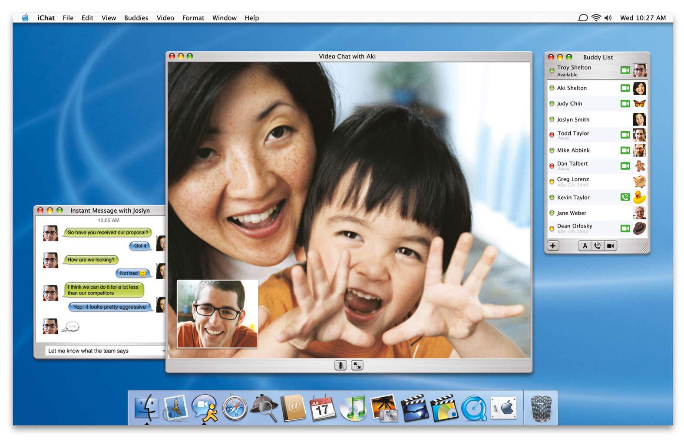Click Kevin Taylor's audio phone icon
Image resolution: width=684 pixels, height=442 pixels.
[625, 197]
